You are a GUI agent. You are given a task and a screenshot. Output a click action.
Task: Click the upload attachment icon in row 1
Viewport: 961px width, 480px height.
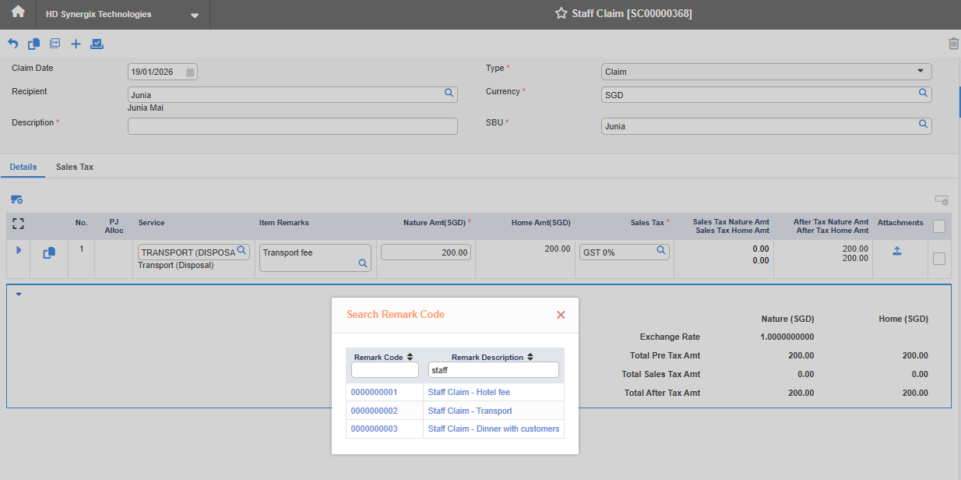tap(896, 252)
